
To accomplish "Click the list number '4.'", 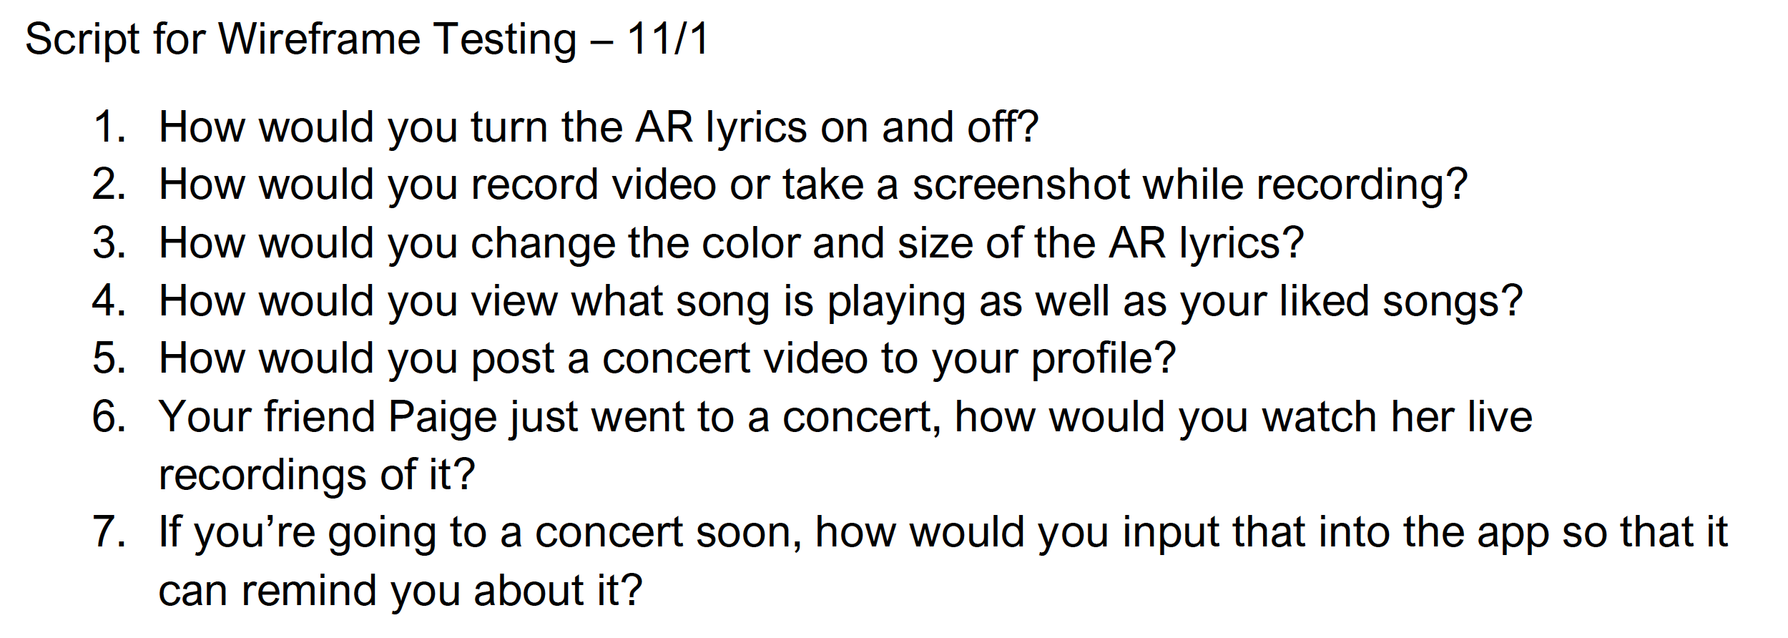I will pyautogui.click(x=109, y=302).
